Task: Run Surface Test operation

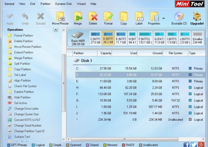Action: click(x=22, y=137)
